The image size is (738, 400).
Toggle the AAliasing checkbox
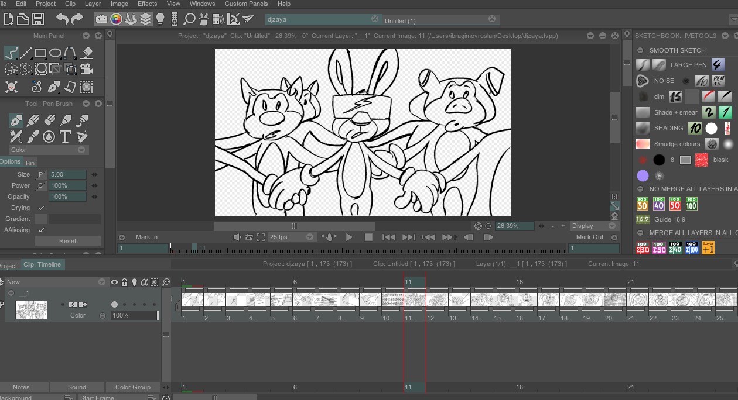click(x=41, y=230)
